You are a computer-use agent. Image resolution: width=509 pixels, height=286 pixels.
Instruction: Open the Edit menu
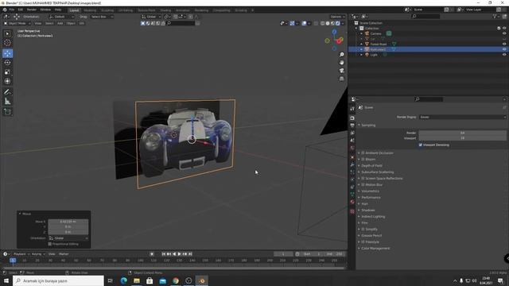click(x=21, y=10)
